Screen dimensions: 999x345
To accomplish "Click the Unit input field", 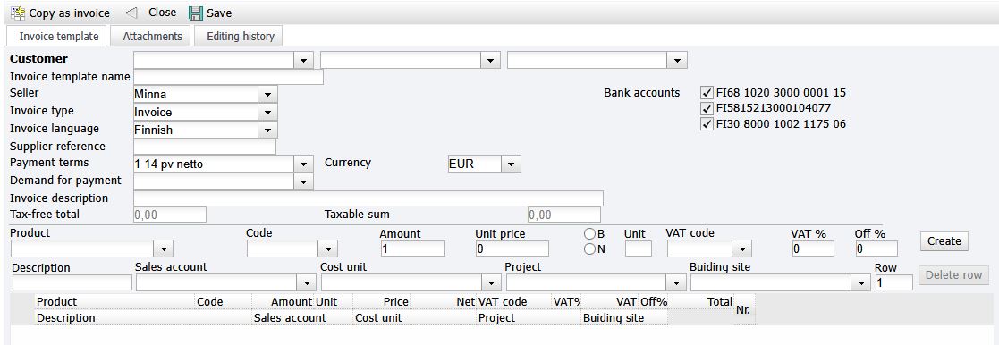I will [x=639, y=248].
